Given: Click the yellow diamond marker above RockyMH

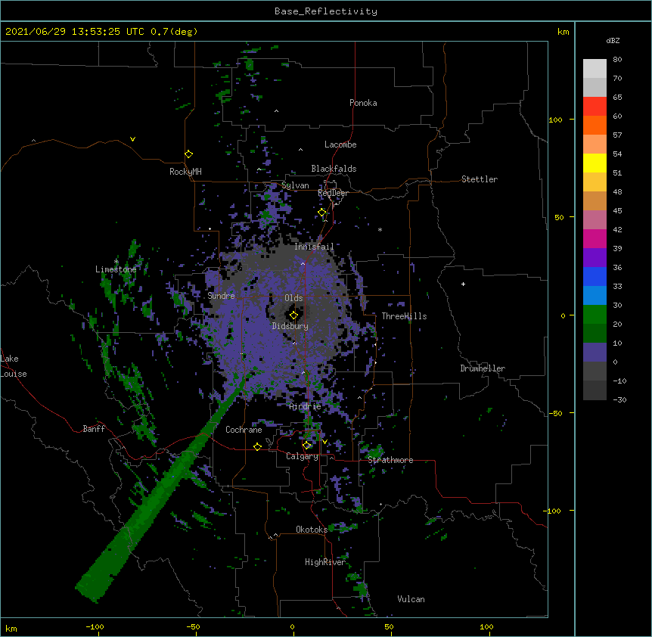Looking at the screenshot, I should click(189, 154).
